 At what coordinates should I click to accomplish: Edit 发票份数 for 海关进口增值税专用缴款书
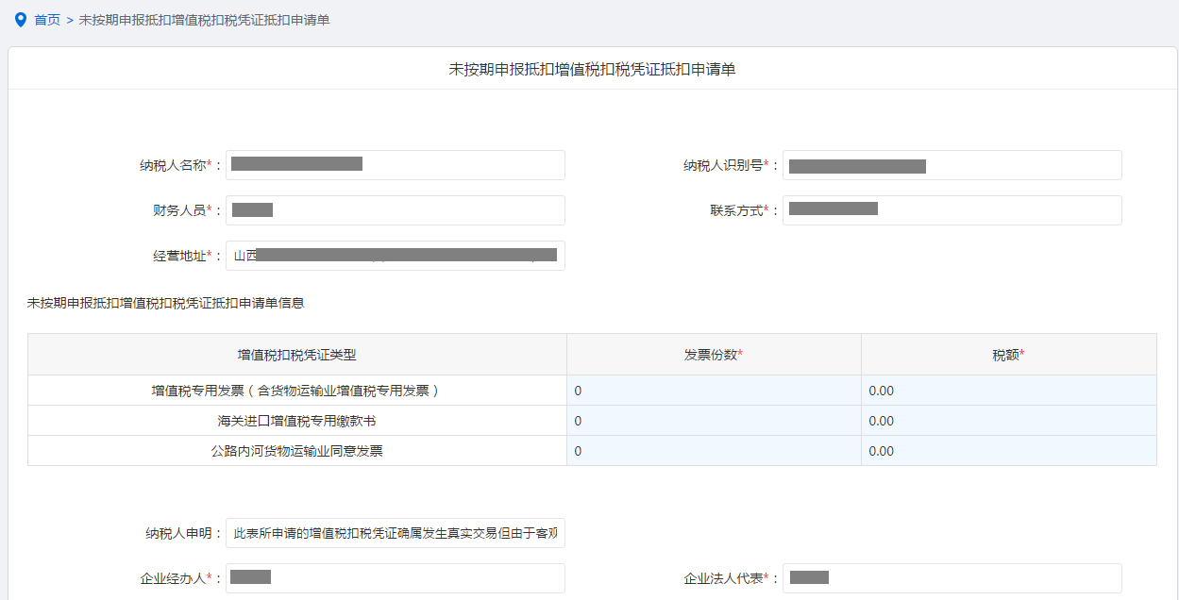pyautogui.click(x=714, y=421)
